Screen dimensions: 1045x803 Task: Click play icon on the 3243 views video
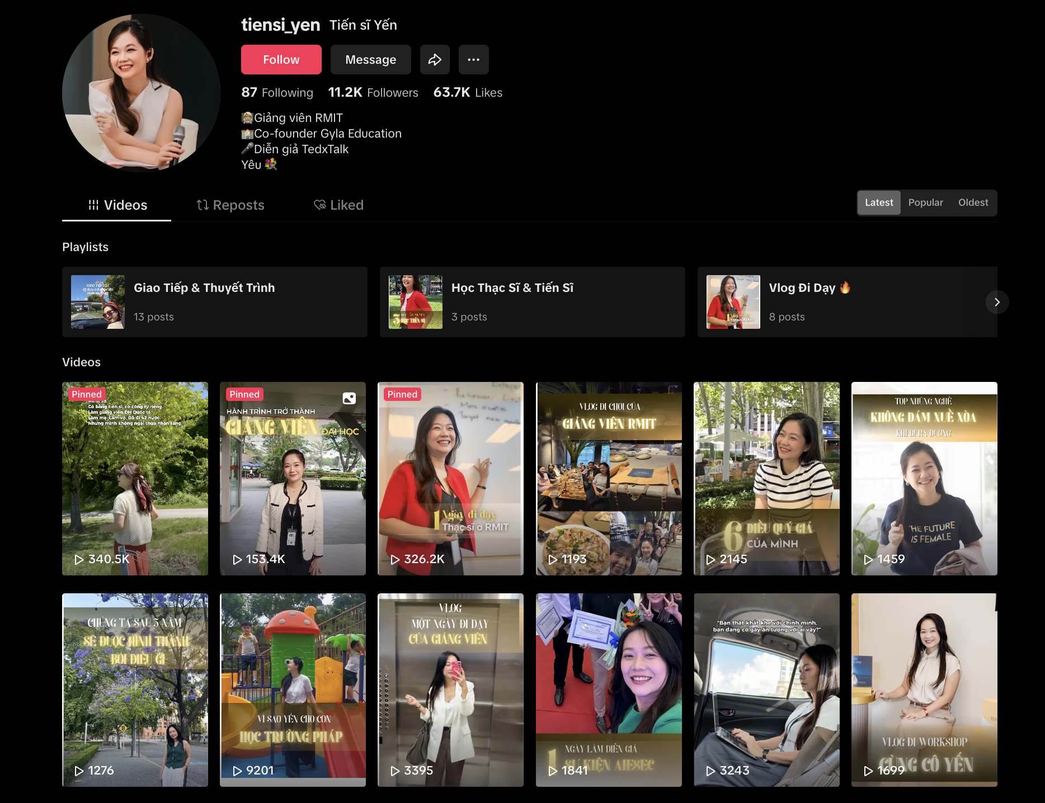710,771
